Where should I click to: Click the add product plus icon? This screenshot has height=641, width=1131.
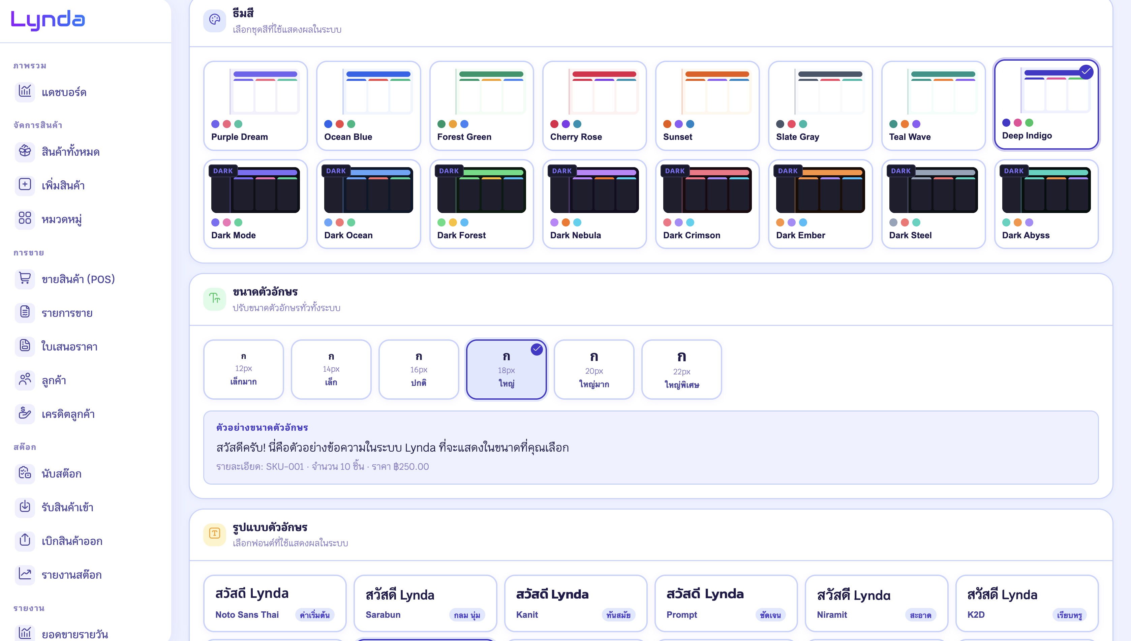(25, 184)
